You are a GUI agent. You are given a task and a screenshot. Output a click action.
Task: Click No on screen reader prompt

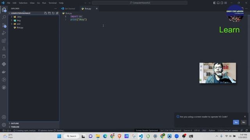pos(243,122)
